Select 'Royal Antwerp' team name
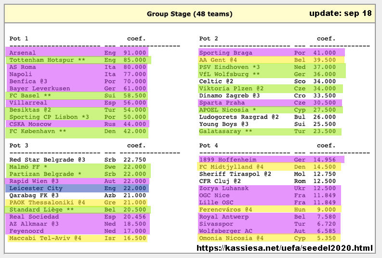 tap(224, 217)
